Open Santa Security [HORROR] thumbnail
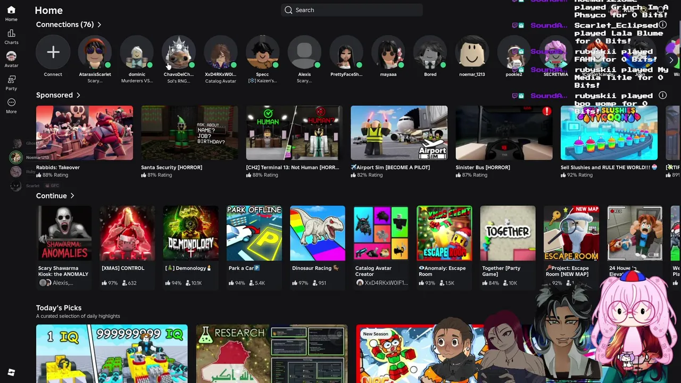 (189, 132)
